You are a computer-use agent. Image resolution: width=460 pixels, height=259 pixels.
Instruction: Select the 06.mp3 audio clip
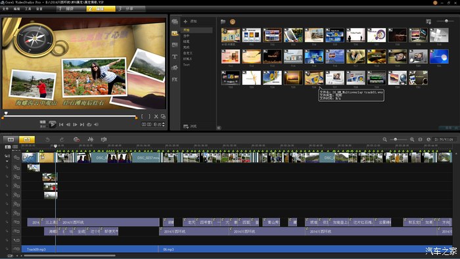[305, 249]
